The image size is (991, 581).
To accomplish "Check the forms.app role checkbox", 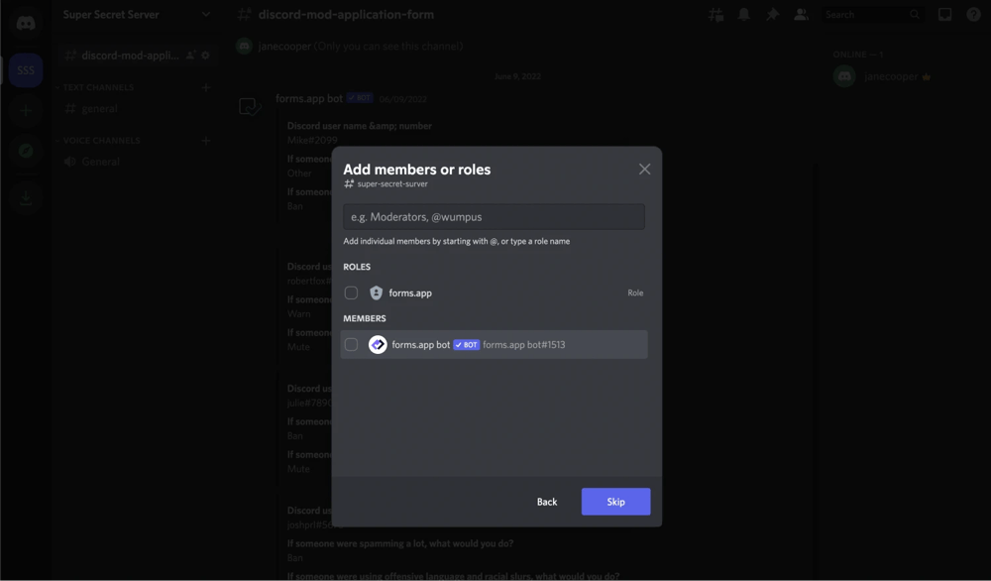I will [x=352, y=292].
